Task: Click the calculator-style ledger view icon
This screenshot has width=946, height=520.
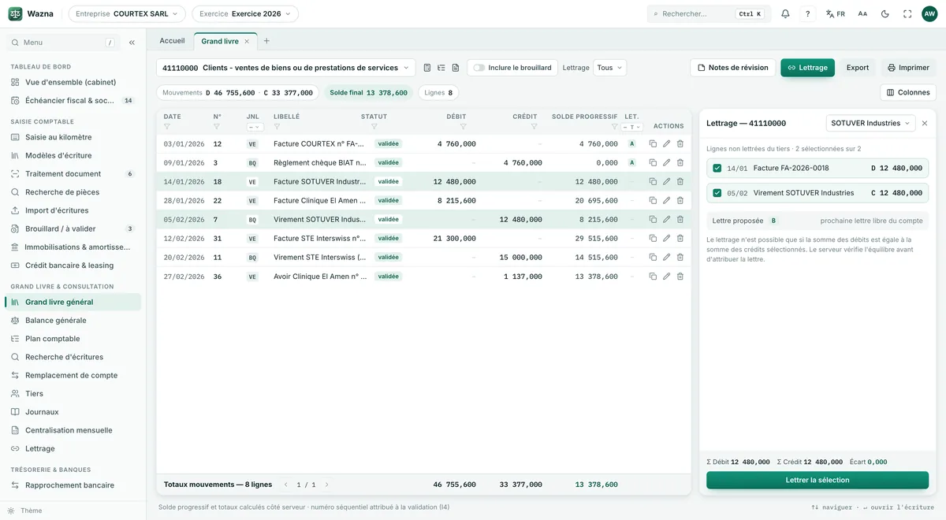Action: (x=427, y=68)
